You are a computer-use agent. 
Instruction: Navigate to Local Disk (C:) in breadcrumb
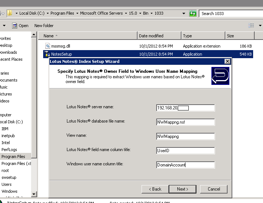[x=32, y=13]
